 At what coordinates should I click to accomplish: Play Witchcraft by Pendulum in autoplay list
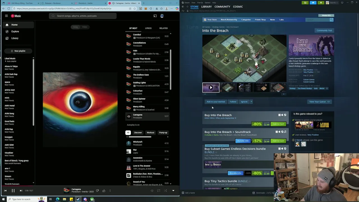click(147, 143)
